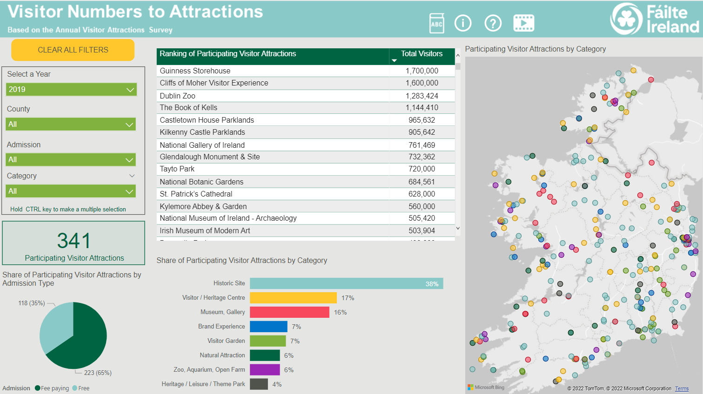The image size is (703, 394).
Task: Click the Brand Experience category label
Action: 221,327
